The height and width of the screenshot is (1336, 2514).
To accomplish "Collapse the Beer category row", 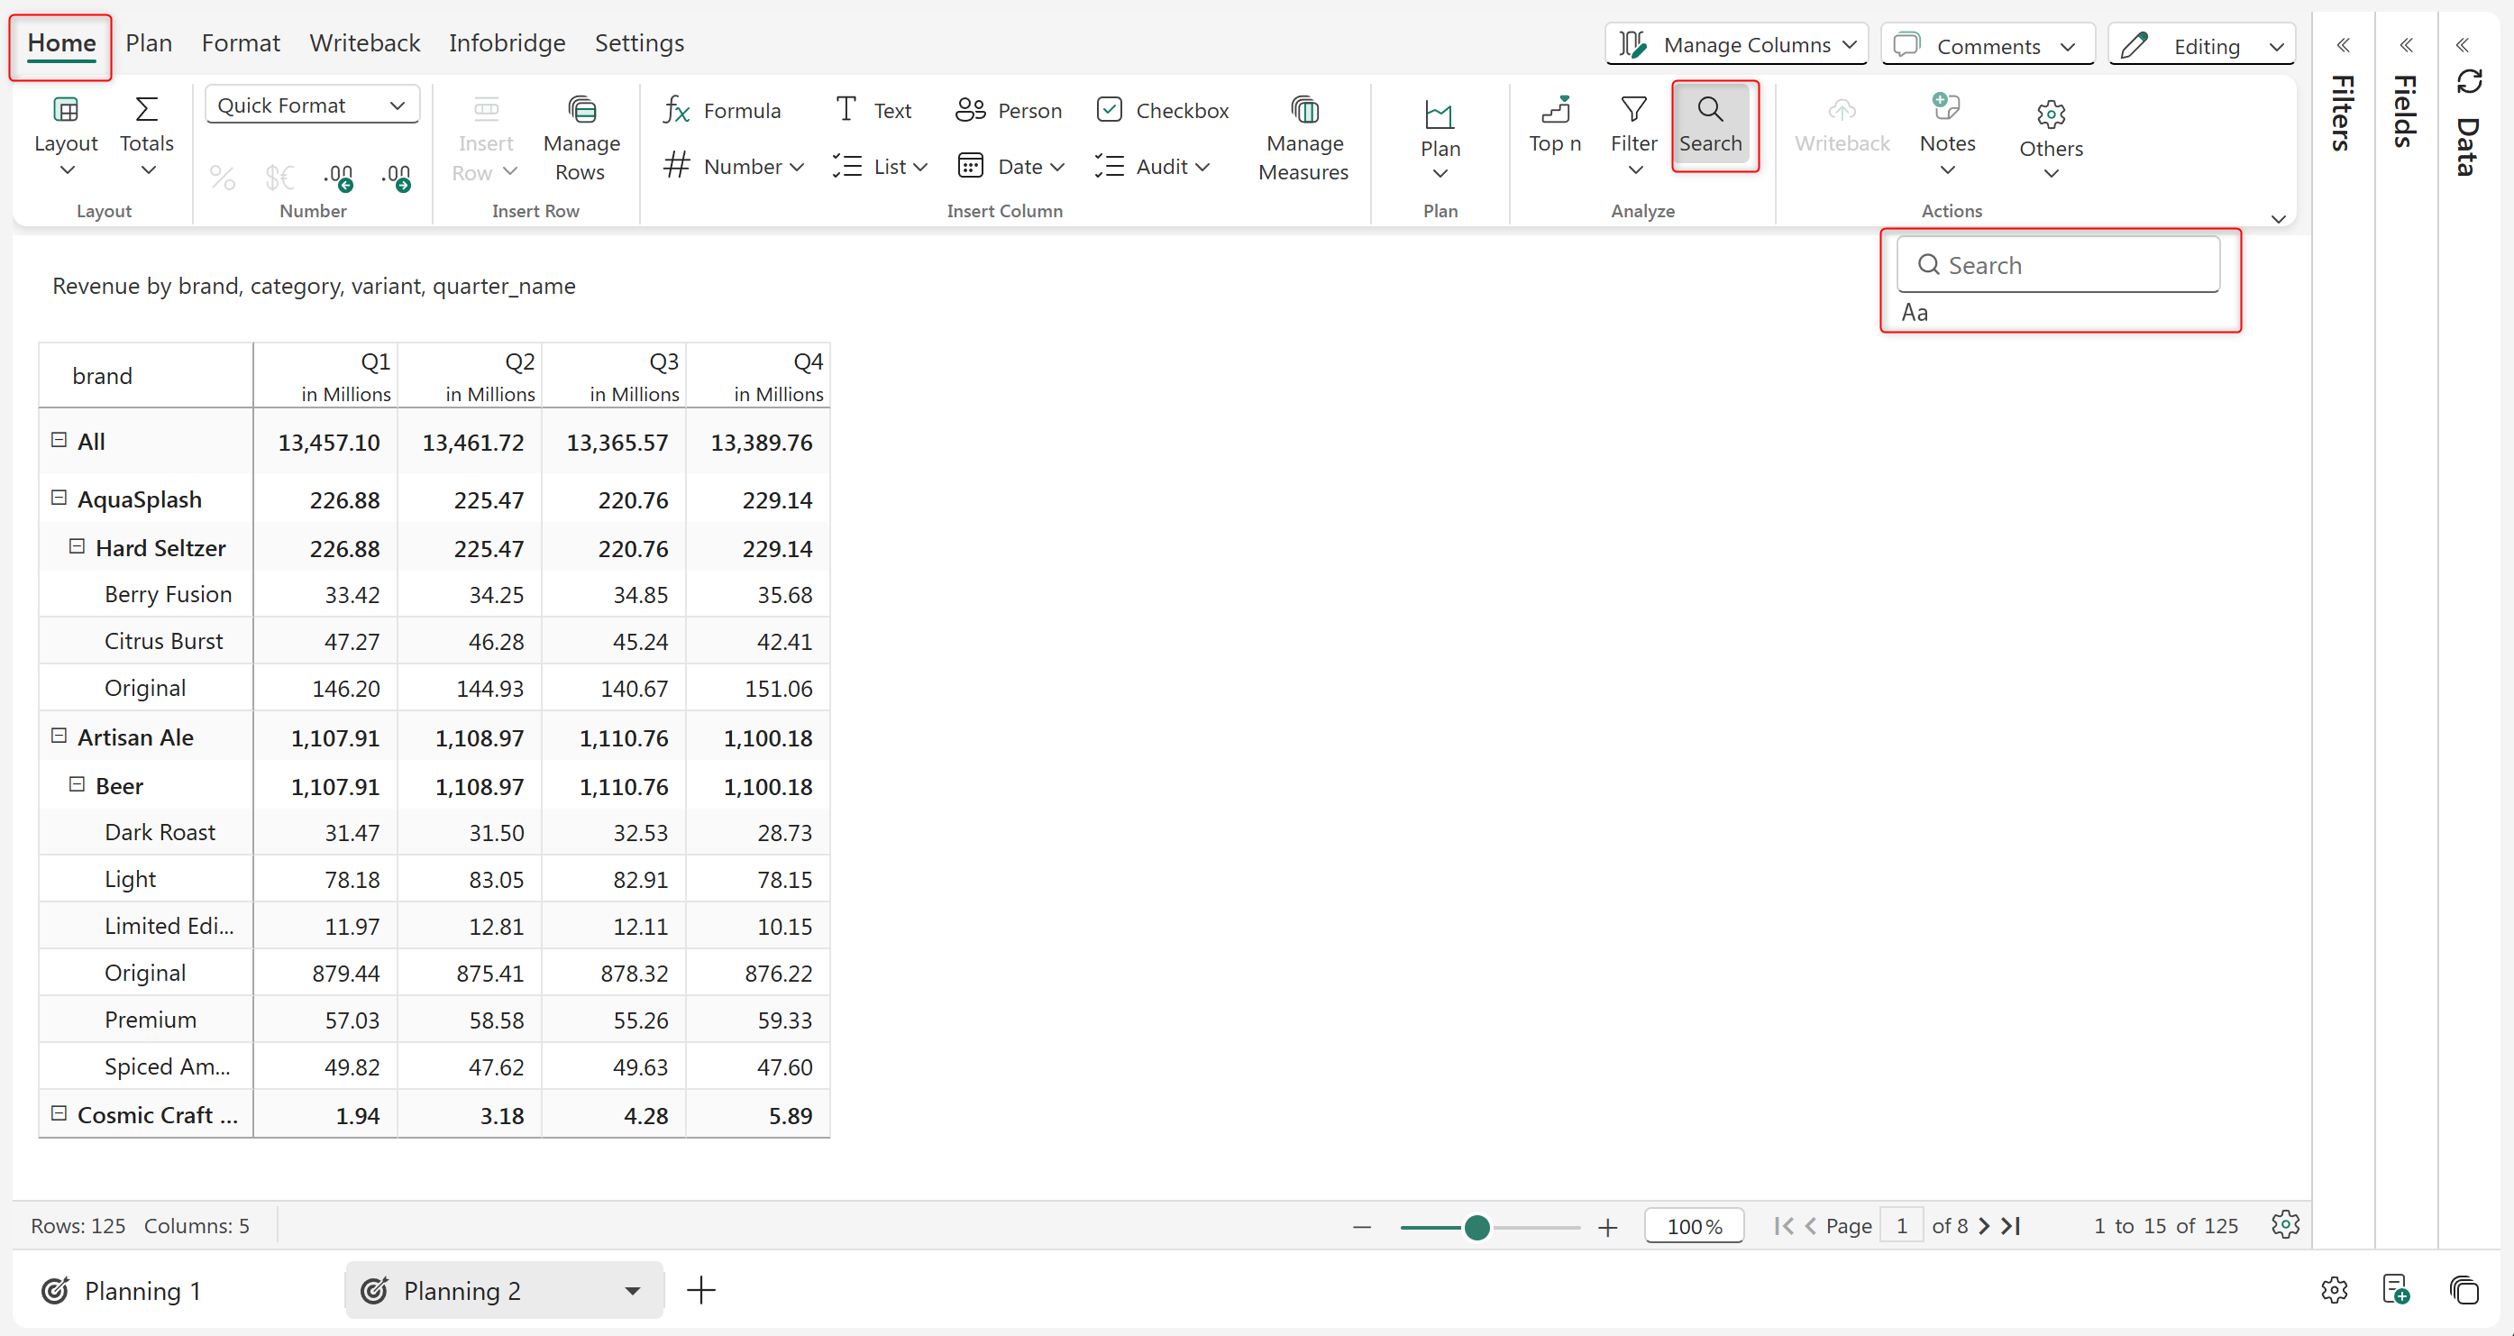I will click(x=78, y=784).
